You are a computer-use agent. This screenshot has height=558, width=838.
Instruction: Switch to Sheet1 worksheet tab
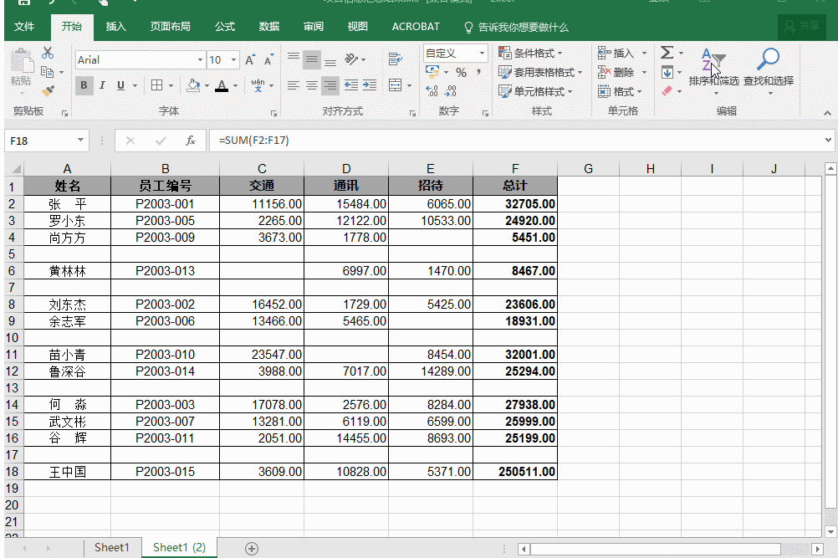click(x=112, y=547)
